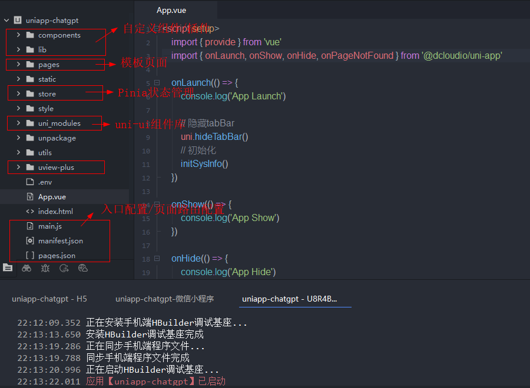Collapse the script setup code fold
This screenshot has width=530, height=388.
(157, 28)
